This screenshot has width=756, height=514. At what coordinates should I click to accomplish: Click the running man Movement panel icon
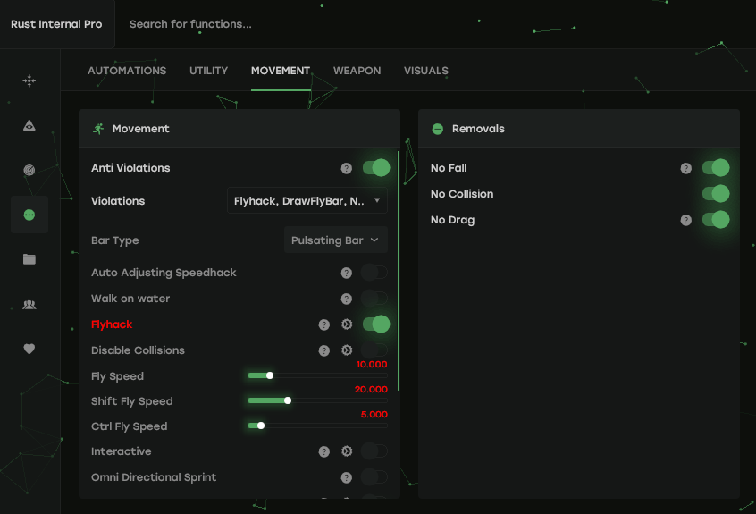click(98, 129)
